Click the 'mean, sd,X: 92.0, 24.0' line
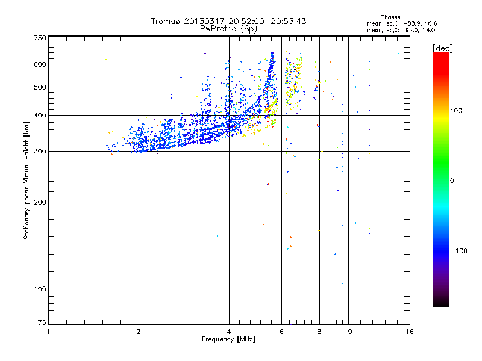Viewport: 482px width, 361px height. click(401, 30)
